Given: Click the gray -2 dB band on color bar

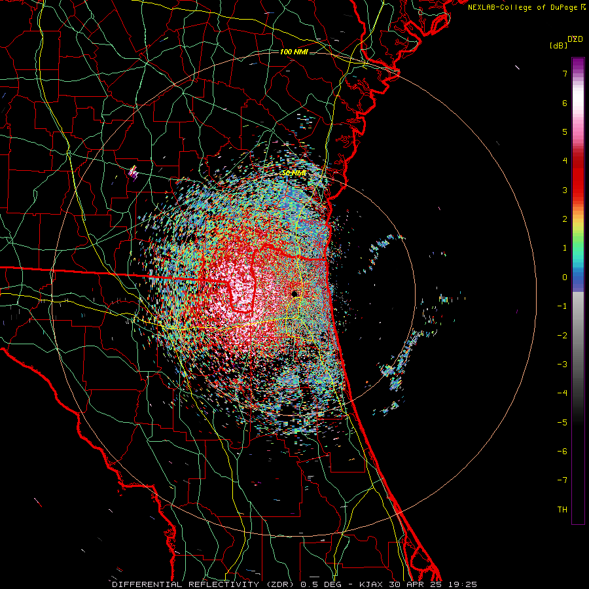Looking at the screenshot, I should (578, 336).
